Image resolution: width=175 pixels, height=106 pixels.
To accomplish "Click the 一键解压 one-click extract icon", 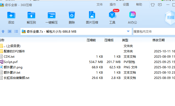I will [x=51, y=15].
